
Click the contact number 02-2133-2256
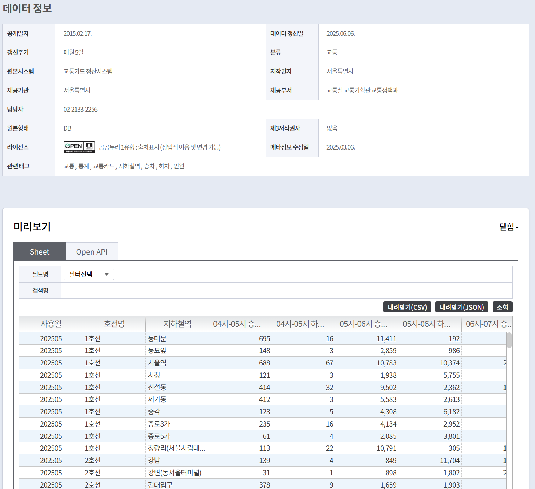(x=80, y=110)
